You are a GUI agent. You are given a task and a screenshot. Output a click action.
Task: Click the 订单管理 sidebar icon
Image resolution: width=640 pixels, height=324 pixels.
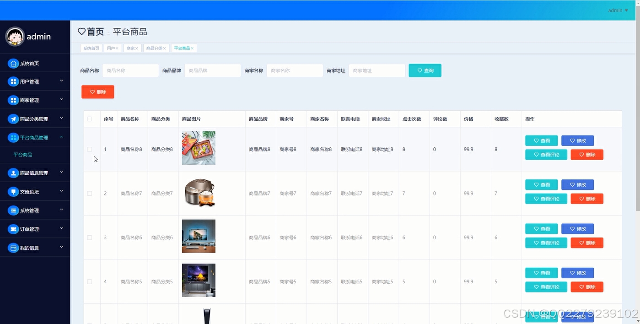coord(13,228)
